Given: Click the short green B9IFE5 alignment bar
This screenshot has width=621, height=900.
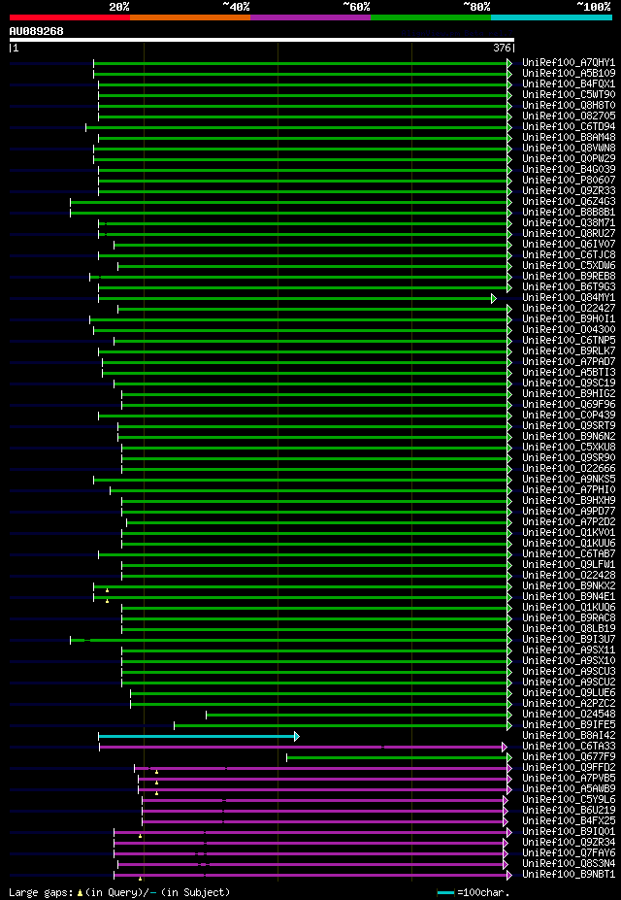Looking at the screenshot, I should 341,725.
